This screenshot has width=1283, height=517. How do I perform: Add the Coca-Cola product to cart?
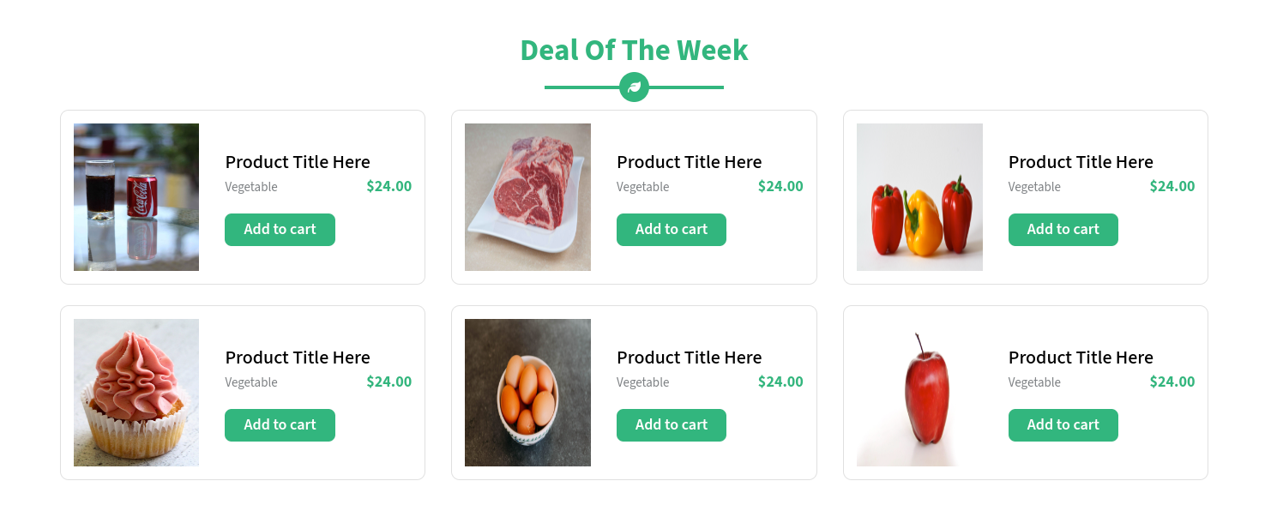click(x=280, y=230)
